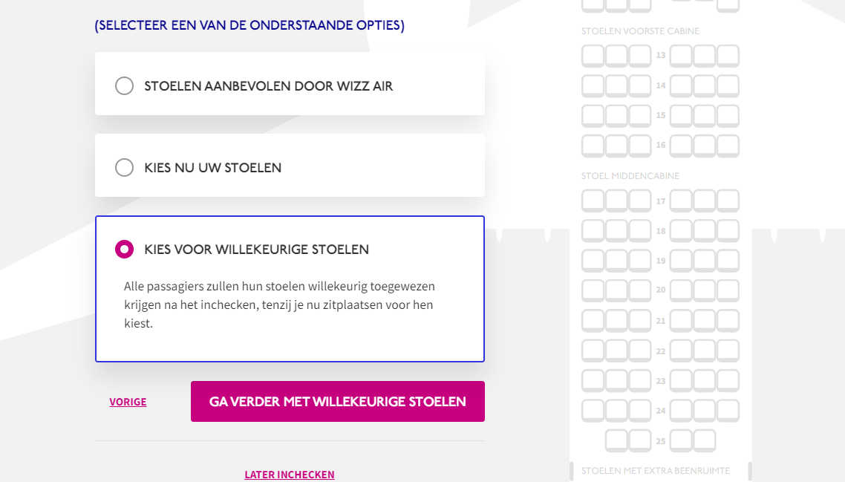The height and width of the screenshot is (482, 845).
Task: Choose the leftmost seat in row 17
Action: (593, 201)
